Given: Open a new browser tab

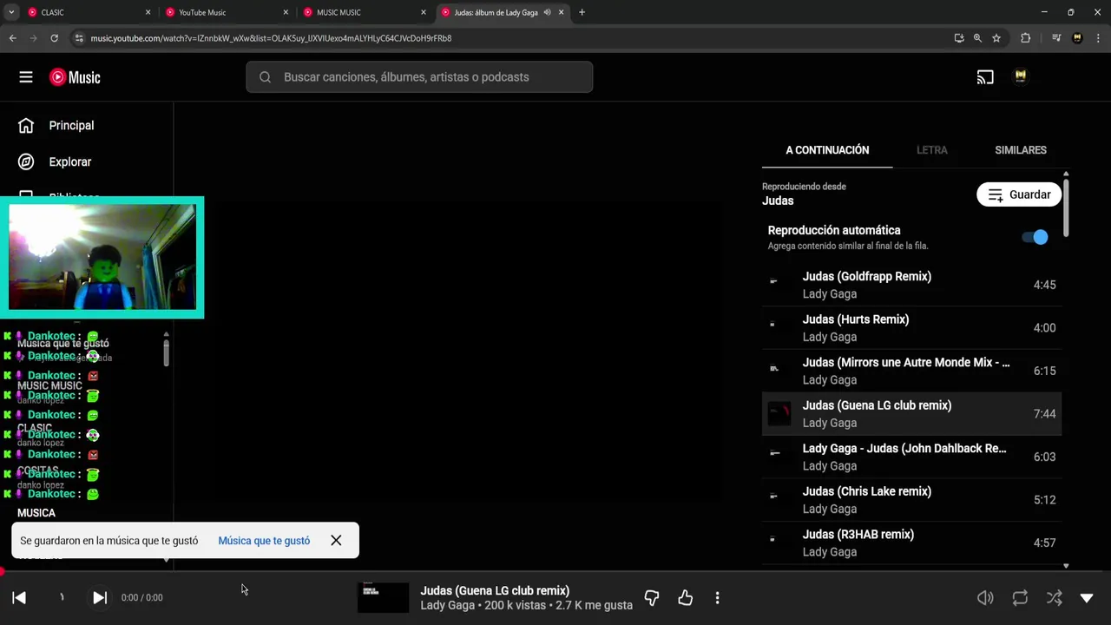Looking at the screenshot, I should [582, 12].
